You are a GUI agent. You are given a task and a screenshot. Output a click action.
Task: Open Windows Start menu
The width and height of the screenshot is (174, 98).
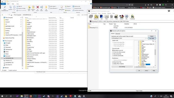click(2, 96)
